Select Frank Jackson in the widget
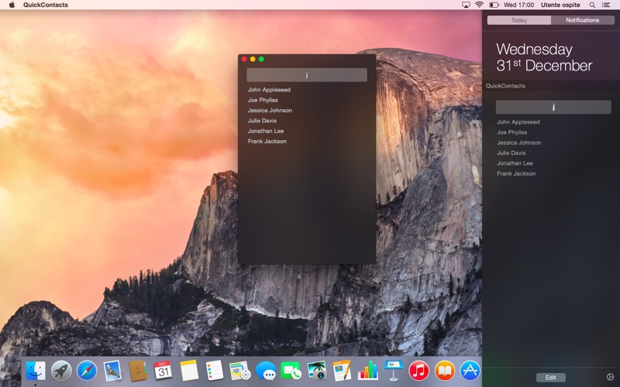 (516, 173)
